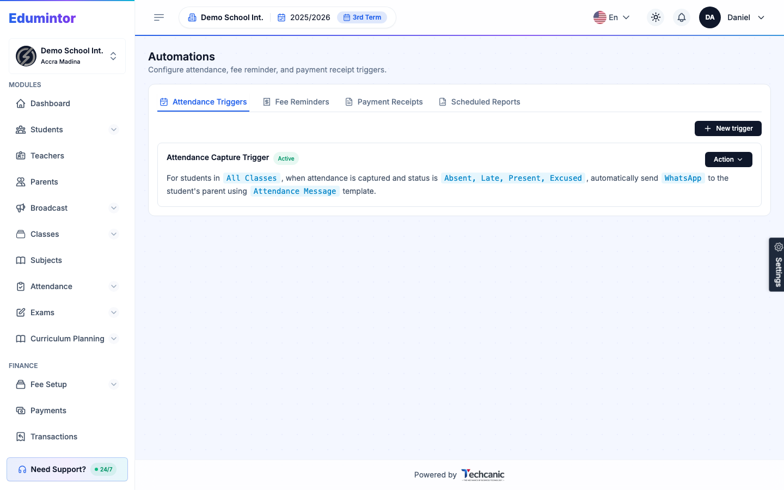The image size is (784, 490).
Task: Switch to the Attendance Triggers tab
Action: [x=203, y=102]
